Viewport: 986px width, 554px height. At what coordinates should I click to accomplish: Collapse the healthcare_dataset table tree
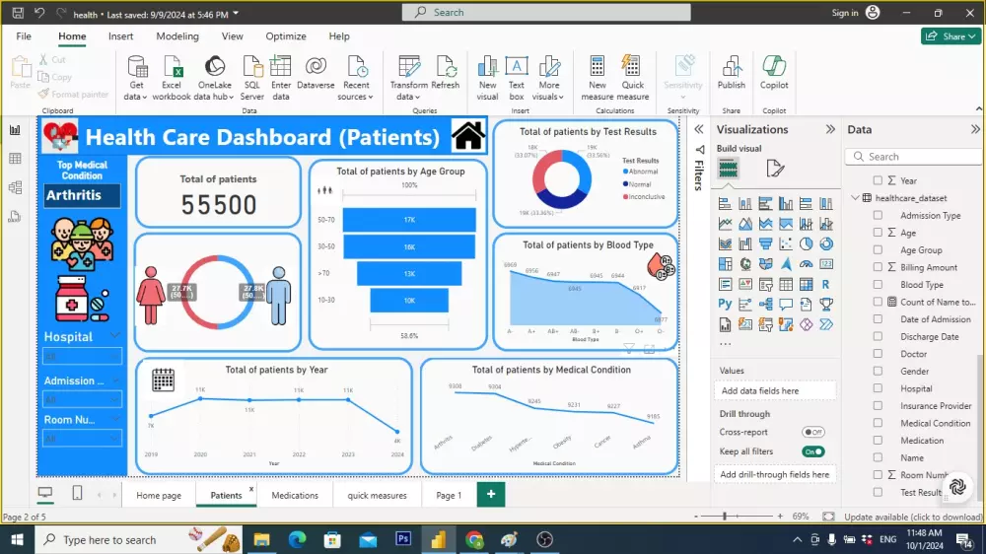(855, 197)
